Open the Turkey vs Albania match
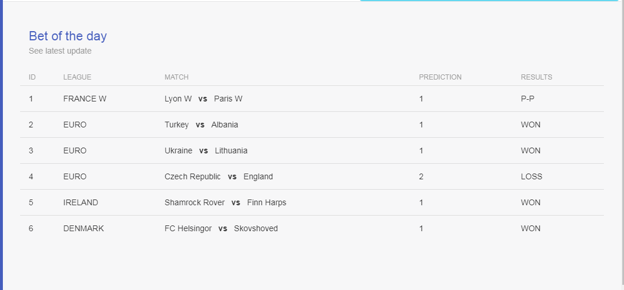This screenshot has height=290, width=624. point(201,125)
